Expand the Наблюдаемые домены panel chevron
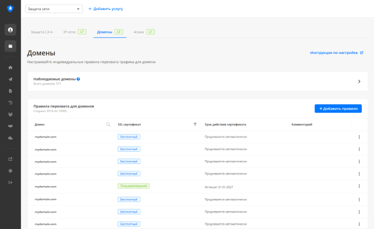 point(359,81)
